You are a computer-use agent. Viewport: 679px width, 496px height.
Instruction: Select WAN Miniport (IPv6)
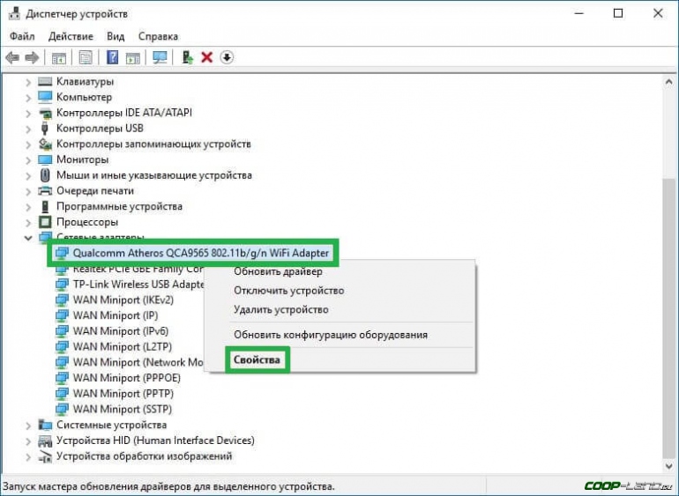click(x=121, y=331)
